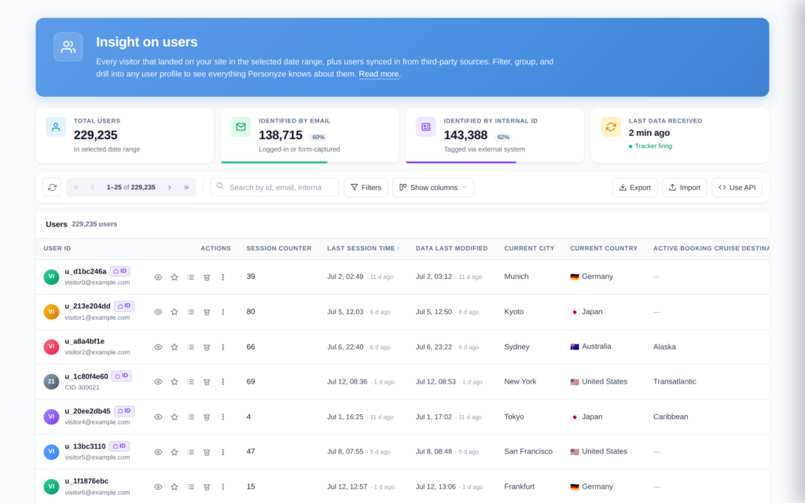Open more options for u_1c80f4e60
Image resolution: width=805 pixels, height=503 pixels.
(222, 382)
